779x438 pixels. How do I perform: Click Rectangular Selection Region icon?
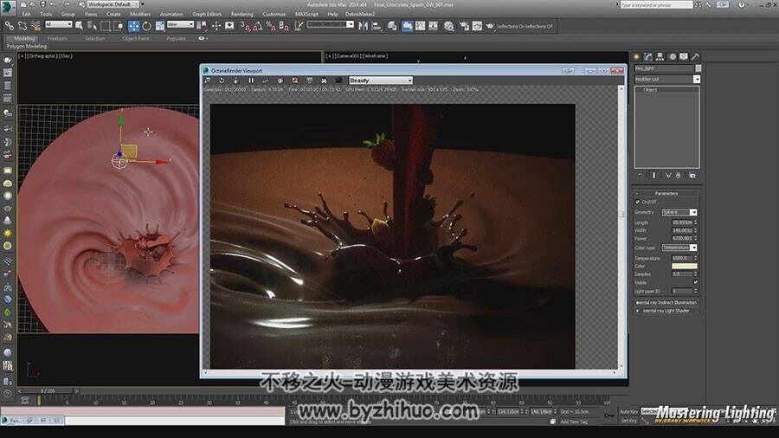point(106,25)
